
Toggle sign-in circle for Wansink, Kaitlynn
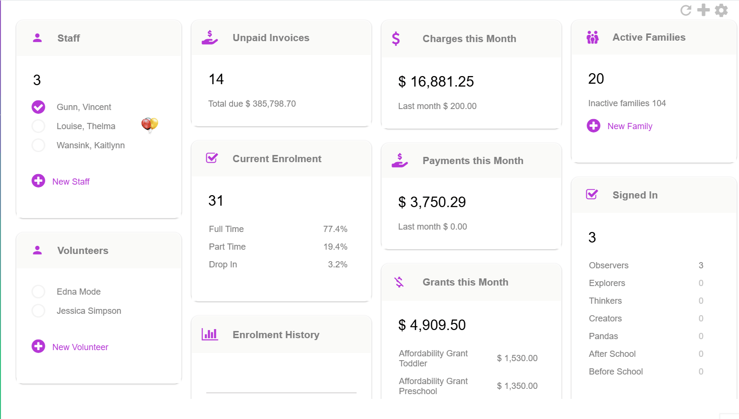[38, 145]
